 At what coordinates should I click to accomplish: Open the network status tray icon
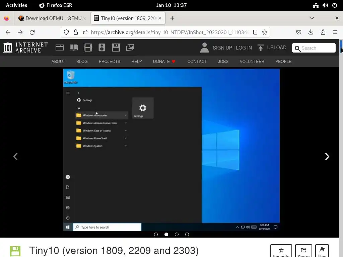tap(316, 5)
